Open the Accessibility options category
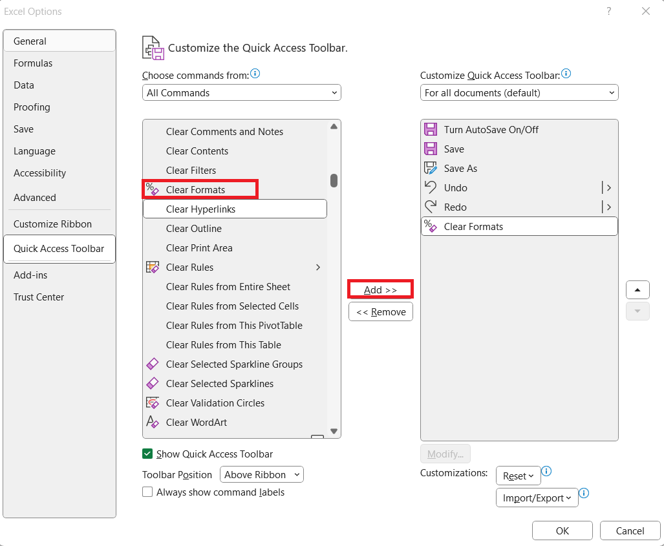The height and width of the screenshot is (546, 664). point(59,173)
